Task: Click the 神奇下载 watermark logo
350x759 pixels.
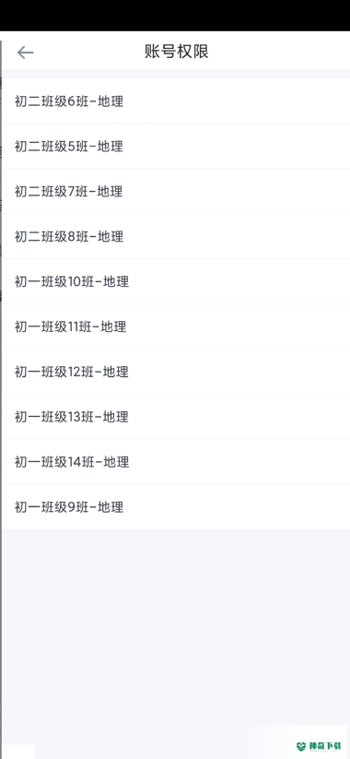Action: (x=322, y=745)
